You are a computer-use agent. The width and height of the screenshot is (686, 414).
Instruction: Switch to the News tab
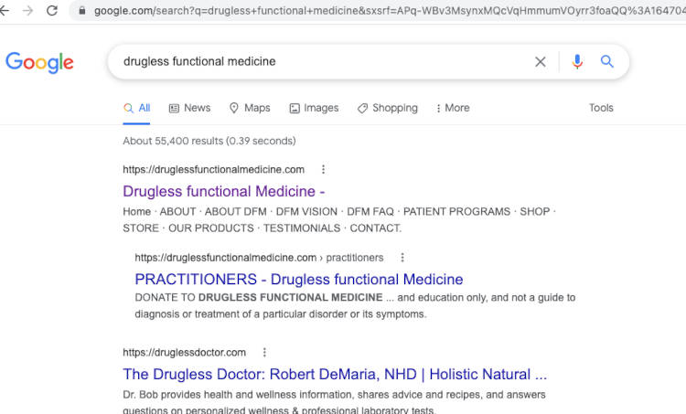pyautogui.click(x=190, y=108)
